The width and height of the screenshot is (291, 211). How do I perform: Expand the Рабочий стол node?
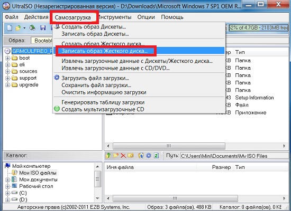tap(7, 186)
